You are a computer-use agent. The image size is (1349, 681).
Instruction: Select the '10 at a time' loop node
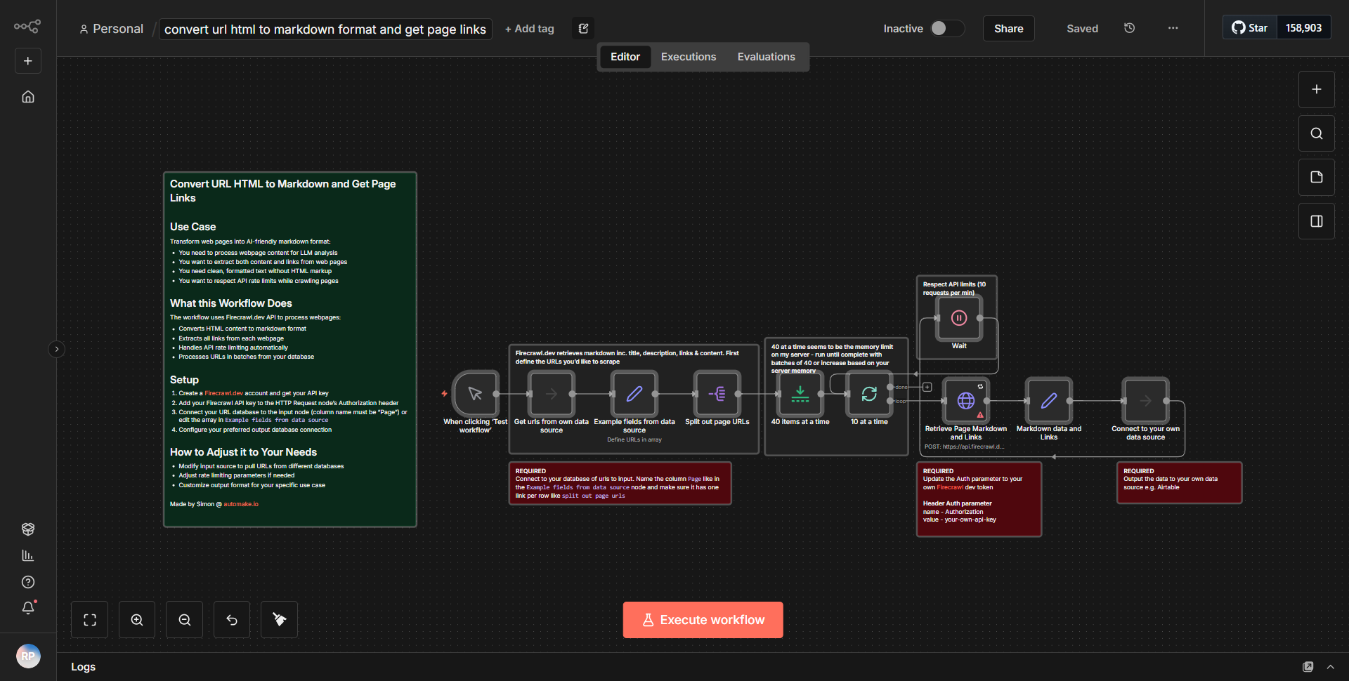coord(869,394)
